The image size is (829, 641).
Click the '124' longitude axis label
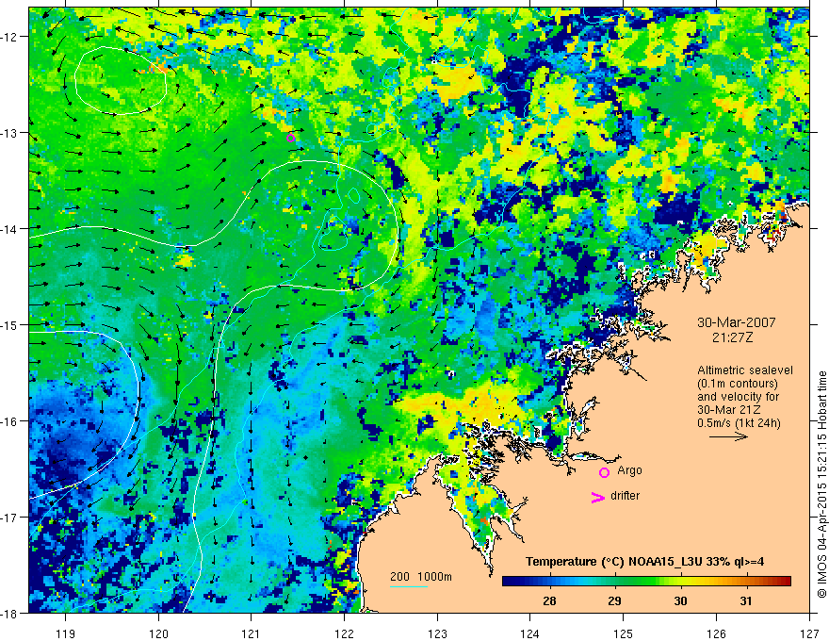point(530,634)
